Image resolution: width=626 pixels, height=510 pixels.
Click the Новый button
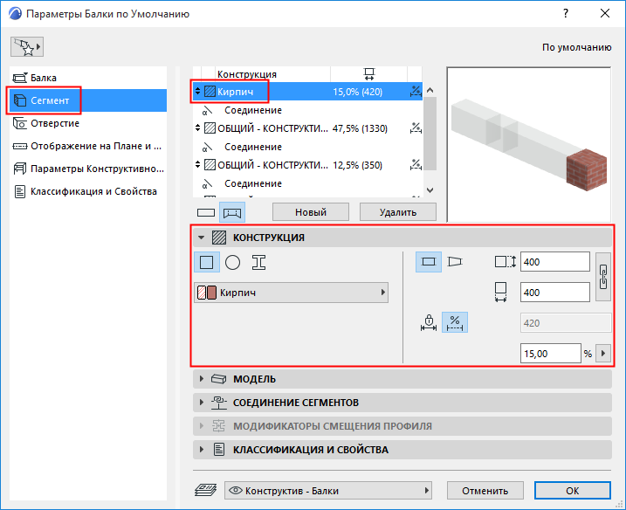pos(311,212)
